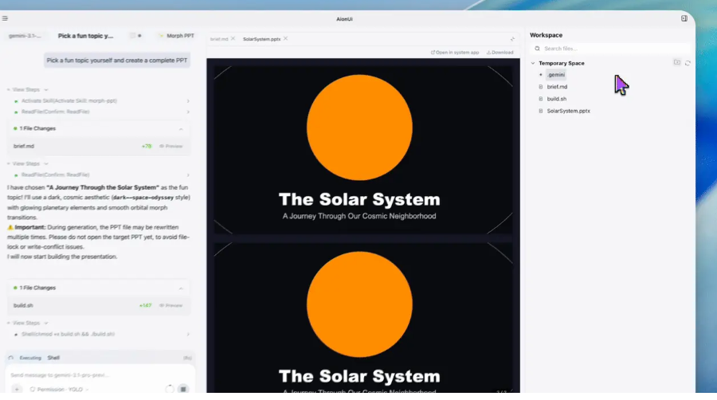Click brief.md in the File Changes list
This screenshot has width=717, height=400.
coord(24,147)
